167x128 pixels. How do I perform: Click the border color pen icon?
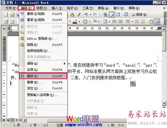tap(75, 21)
